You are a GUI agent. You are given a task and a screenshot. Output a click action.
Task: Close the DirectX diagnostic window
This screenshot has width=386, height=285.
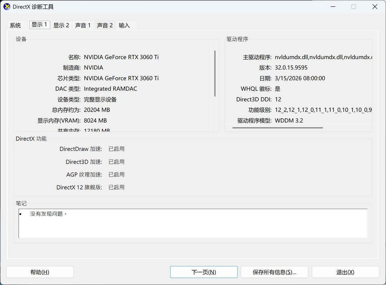375,6
